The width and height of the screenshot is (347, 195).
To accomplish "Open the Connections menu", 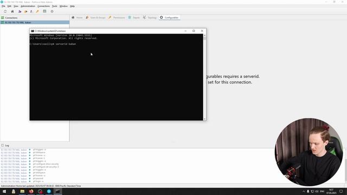I will click(x=43, y=6).
